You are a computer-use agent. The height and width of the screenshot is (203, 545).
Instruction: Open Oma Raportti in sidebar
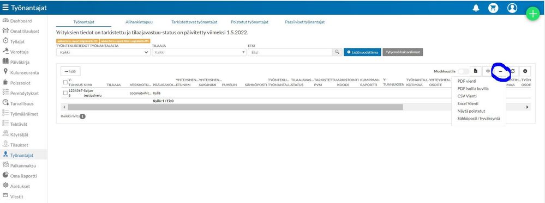coord(23,176)
